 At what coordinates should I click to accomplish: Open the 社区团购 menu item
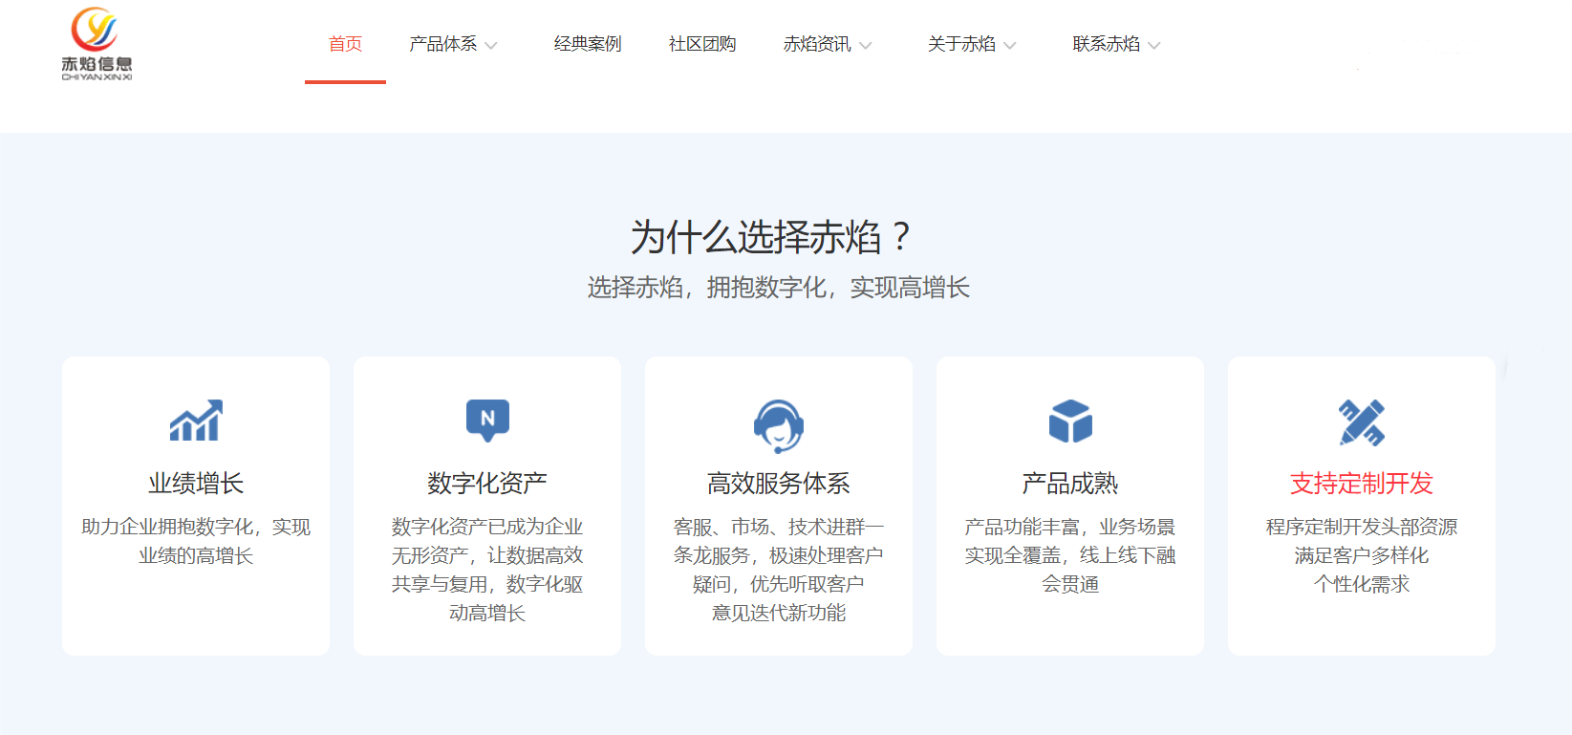(x=702, y=44)
